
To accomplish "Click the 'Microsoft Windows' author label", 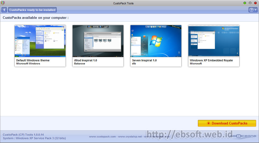I will tap(28, 64).
